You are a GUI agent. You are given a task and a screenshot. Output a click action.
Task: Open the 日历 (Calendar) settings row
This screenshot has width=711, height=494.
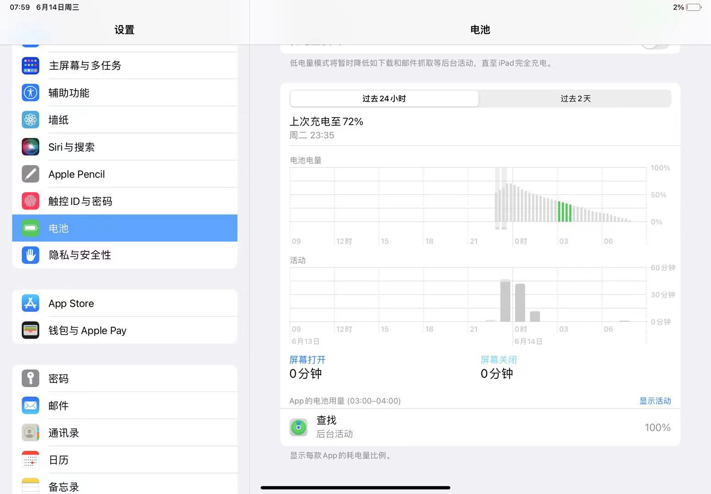(124, 460)
